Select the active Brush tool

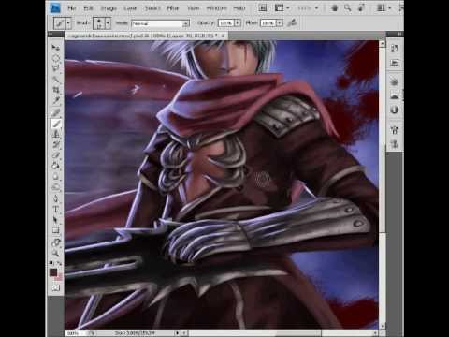tap(55, 124)
